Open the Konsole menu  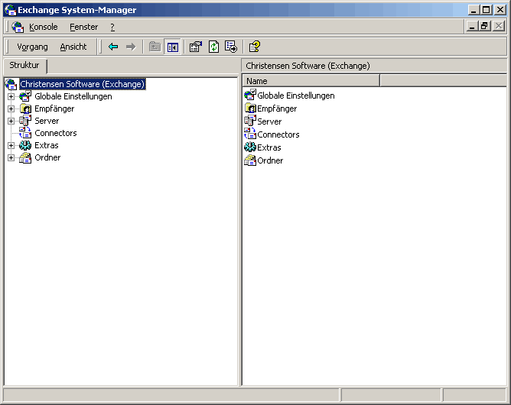[x=43, y=27]
